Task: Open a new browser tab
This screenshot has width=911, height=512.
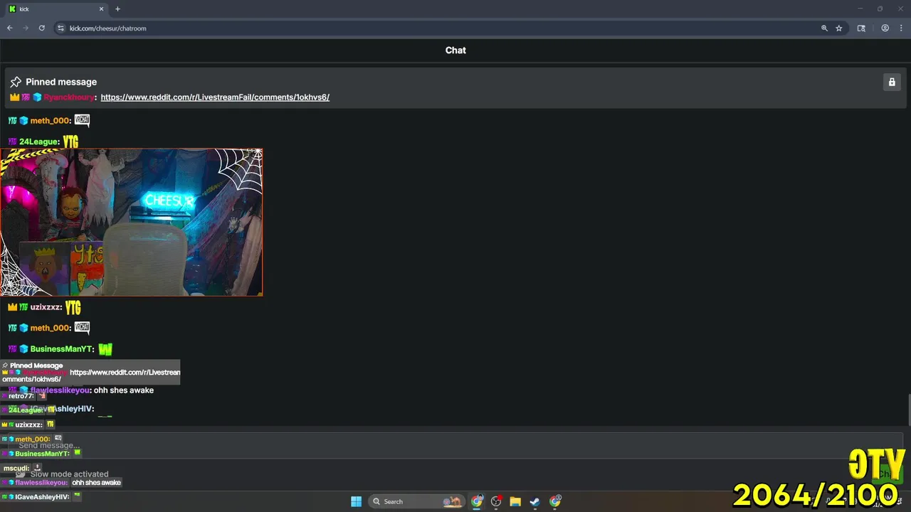Action: tap(117, 9)
